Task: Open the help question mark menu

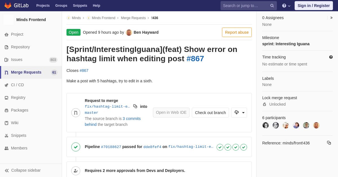Action: click(x=286, y=6)
